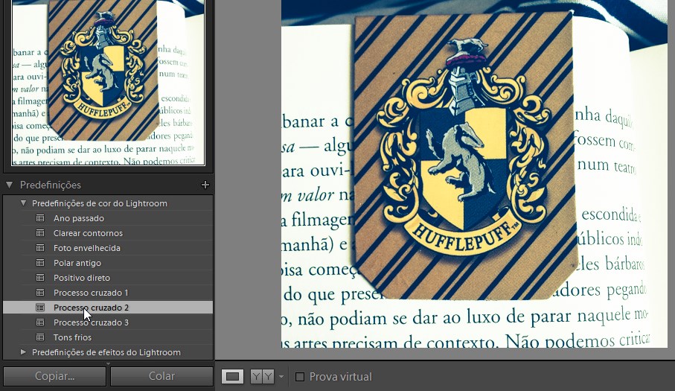Click preset icon next to Clarear contornos
The height and width of the screenshot is (391, 675).
tap(40, 233)
